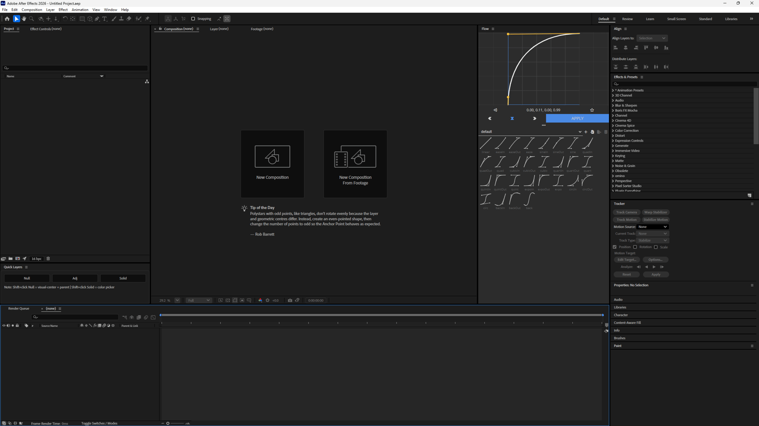Open the Flow preset library dropdown labeled default
Screen dimensions: 759x426
point(531,132)
